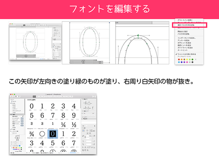Select 開始点に設定 menu entry
Viewport: 219px width, 164px height.
(183, 31)
